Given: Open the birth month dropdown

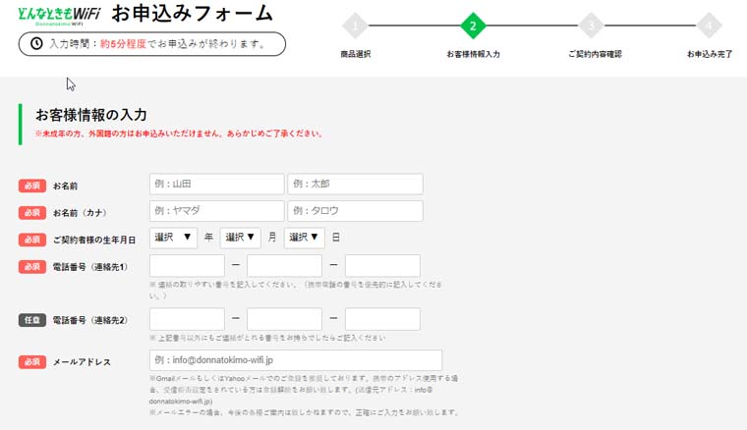Looking at the screenshot, I should 241,238.
